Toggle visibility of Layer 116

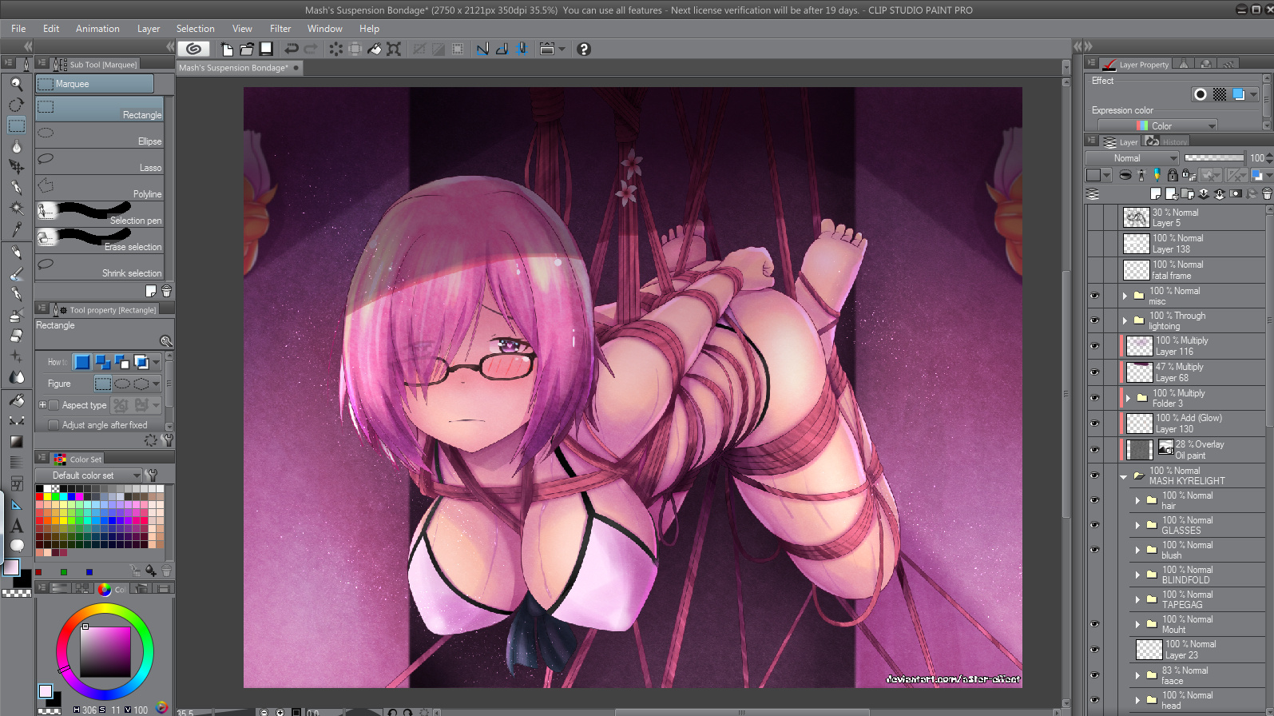(1094, 346)
